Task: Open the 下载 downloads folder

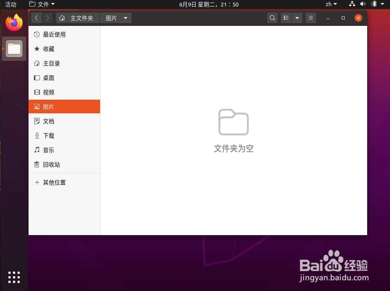Action: (48, 135)
